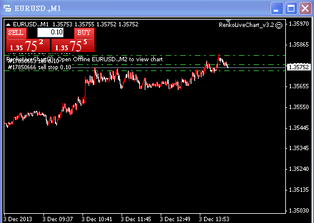This screenshot has height=223, width=314.
Task: Click the current price 1.35752 scale label
Action: tap(299, 67)
